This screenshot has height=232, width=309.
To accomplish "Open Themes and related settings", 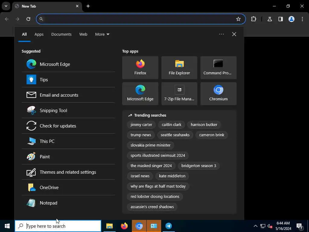I will point(68,172).
